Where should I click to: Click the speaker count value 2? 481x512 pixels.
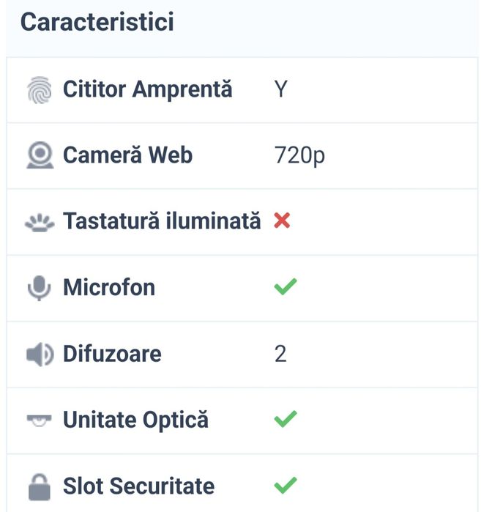(280, 355)
